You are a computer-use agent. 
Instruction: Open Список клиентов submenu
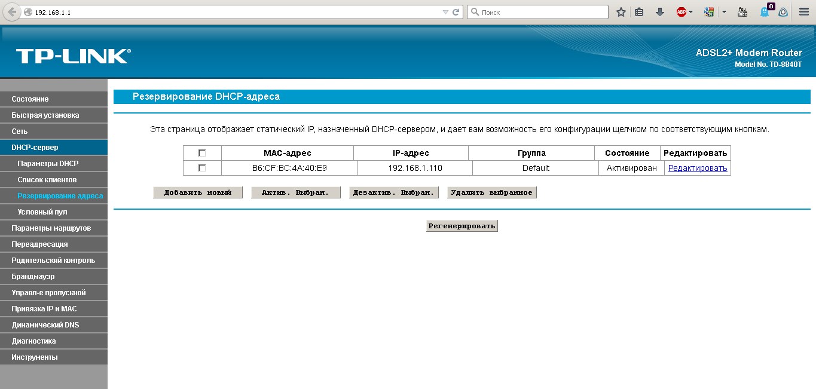click(54, 179)
